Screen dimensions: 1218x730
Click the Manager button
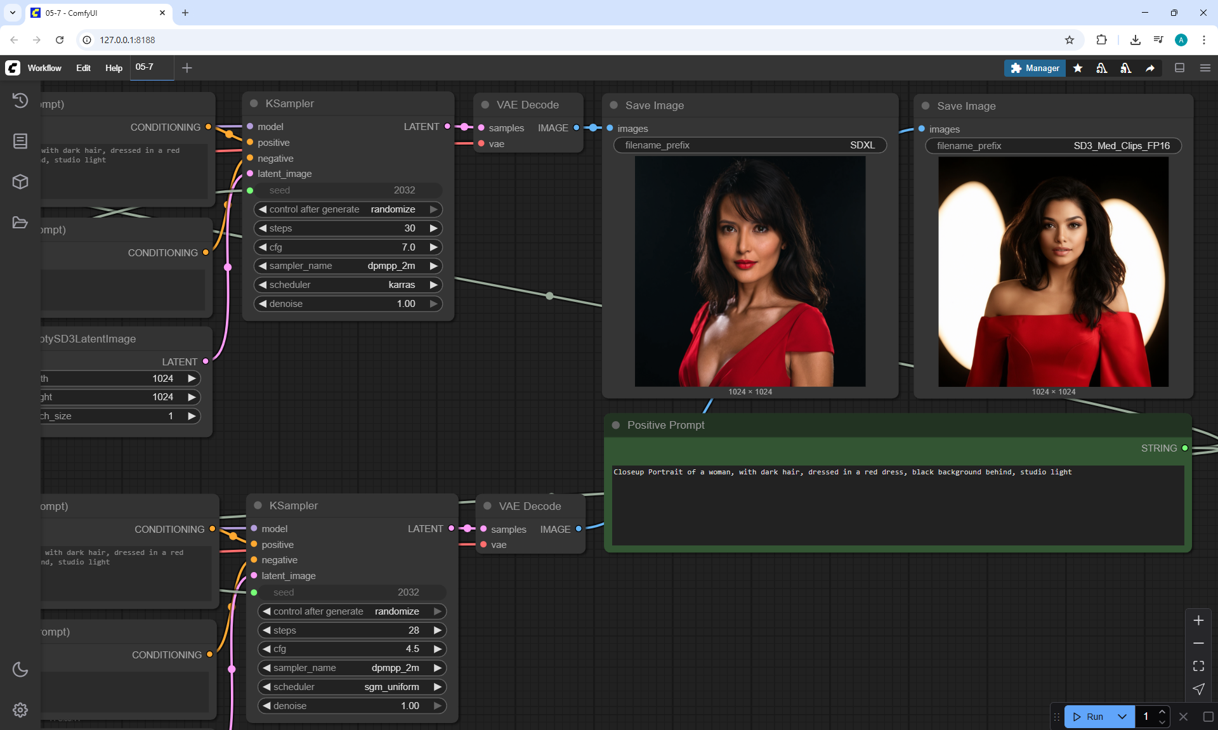[x=1035, y=68]
